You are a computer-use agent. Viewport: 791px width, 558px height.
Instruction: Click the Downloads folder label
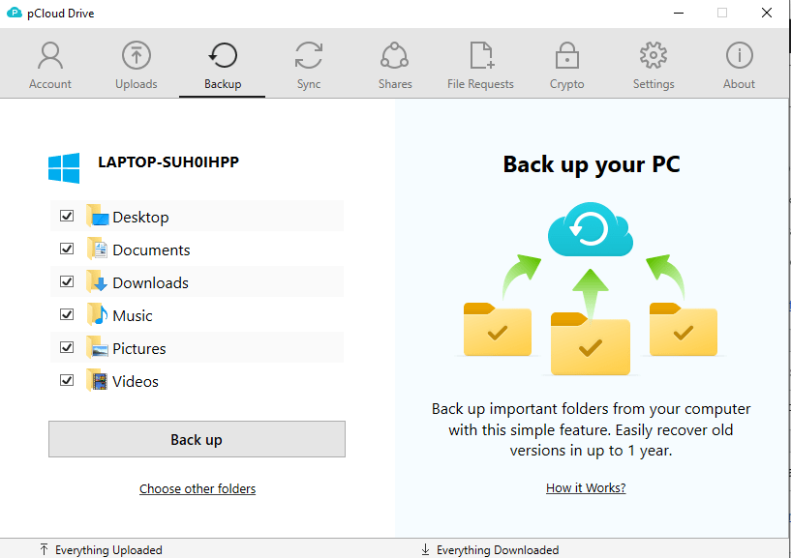pos(150,282)
